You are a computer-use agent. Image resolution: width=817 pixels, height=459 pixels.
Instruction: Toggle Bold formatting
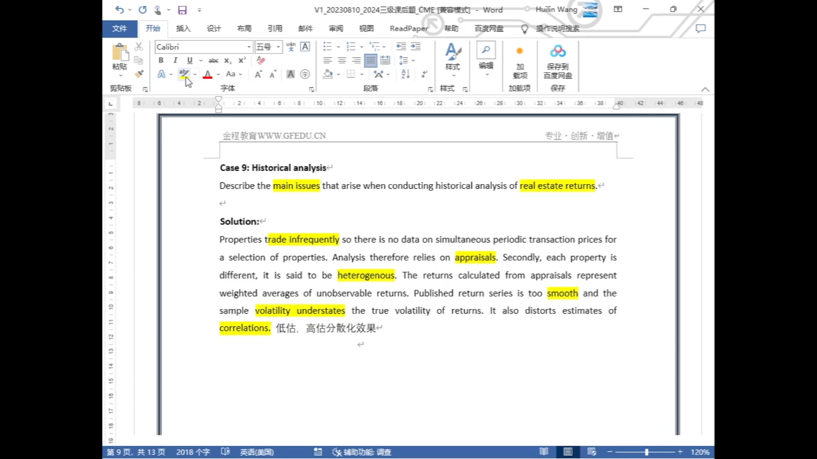click(x=161, y=60)
